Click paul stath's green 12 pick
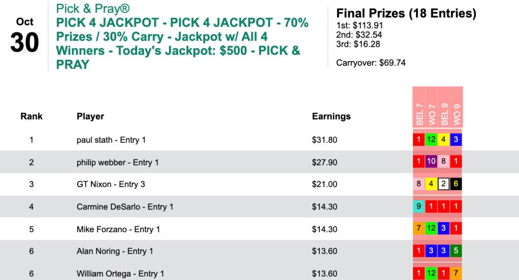The height and width of the screenshot is (280, 519). coord(431,140)
